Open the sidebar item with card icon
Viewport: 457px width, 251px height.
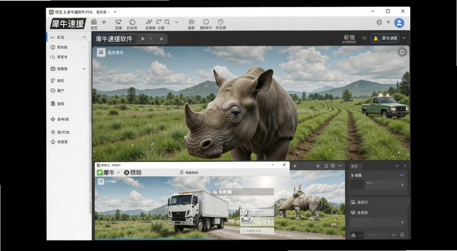click(58, 91)
